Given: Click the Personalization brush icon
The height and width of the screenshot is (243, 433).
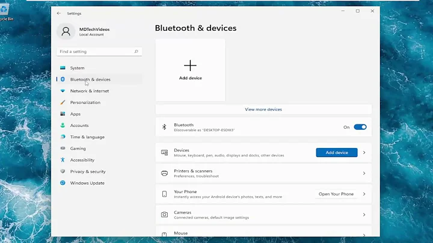Looking at the screenshot, I should pos(63,102).
